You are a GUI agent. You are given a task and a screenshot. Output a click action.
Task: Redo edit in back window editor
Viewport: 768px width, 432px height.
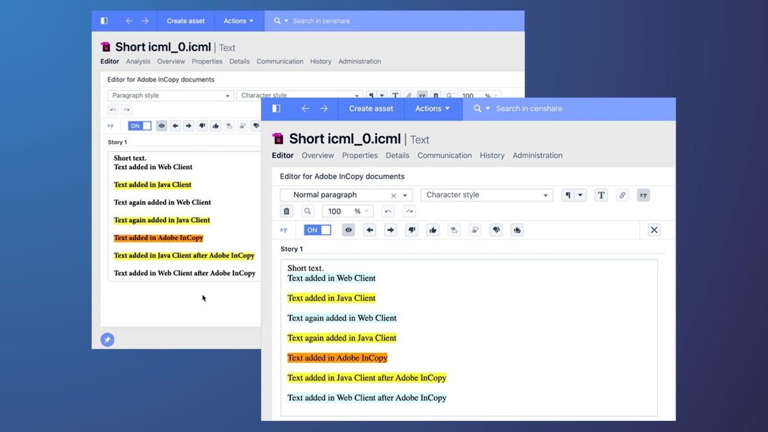click(126, 109)
